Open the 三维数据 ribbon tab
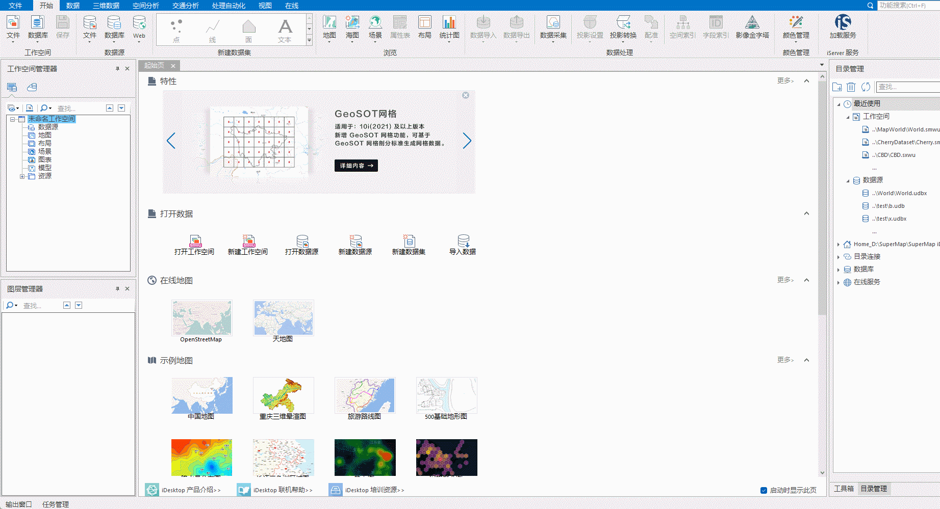 (x=106, y=6)
